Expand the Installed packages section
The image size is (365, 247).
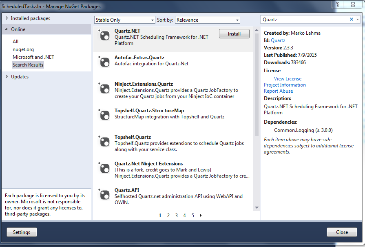point(7,18)
